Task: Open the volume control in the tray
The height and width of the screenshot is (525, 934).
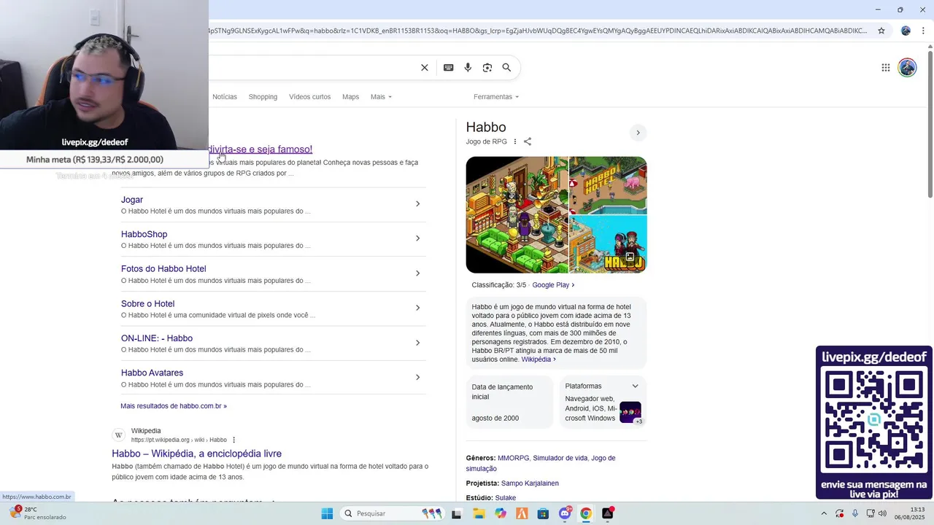Action: pyautogui.click(x=883, y=513)
